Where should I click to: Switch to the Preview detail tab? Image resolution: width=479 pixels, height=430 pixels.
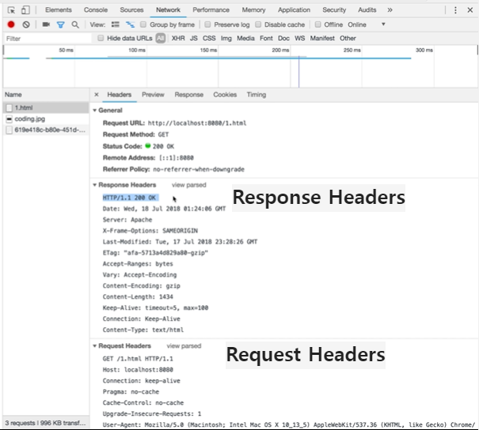[153, 95]
